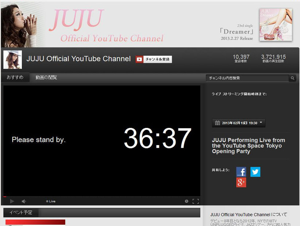The width and height of the screenshot is (300, 226).
Task: Open the JUJU Performing Live stream title
Action: [249, 145]
